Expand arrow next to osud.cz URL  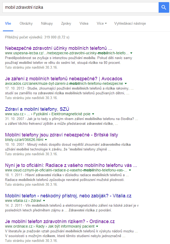point(130,170)
